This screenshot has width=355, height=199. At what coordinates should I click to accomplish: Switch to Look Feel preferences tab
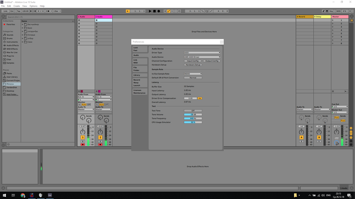pyautogui.click(x=140, y=49)
